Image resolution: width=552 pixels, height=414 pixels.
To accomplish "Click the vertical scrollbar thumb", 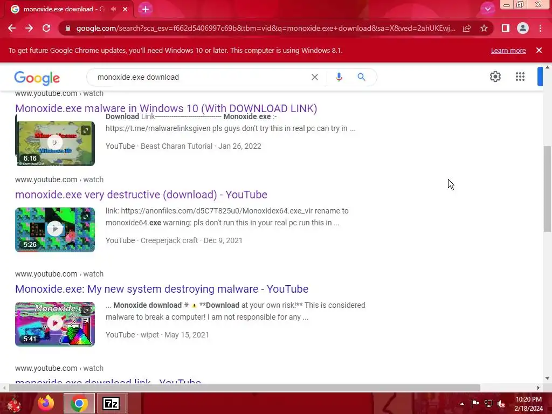I will [x=547, y=189].
